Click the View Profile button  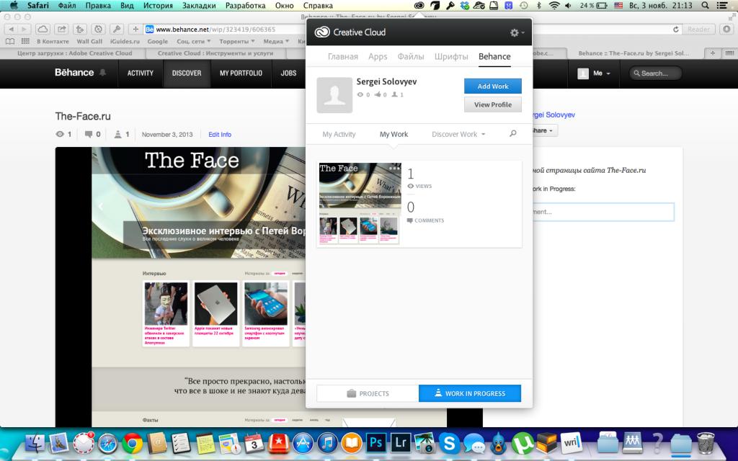pos(493,104)
